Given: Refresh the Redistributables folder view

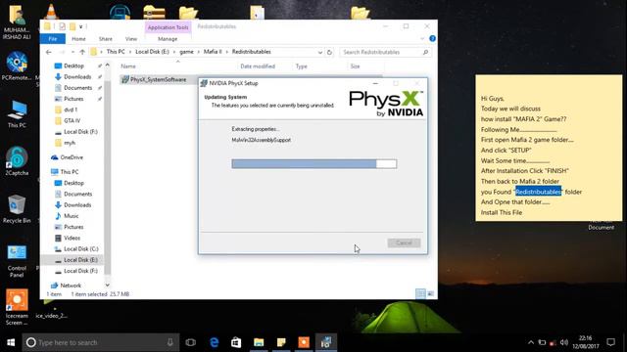Looking at the screenshot, I should [329, 52].
